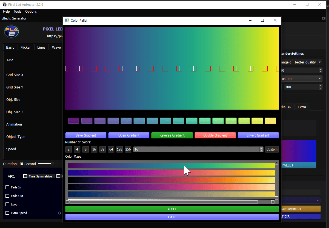329x228 pixels.
Task: Enable the Loop option
Action: (x=7, y=204)
